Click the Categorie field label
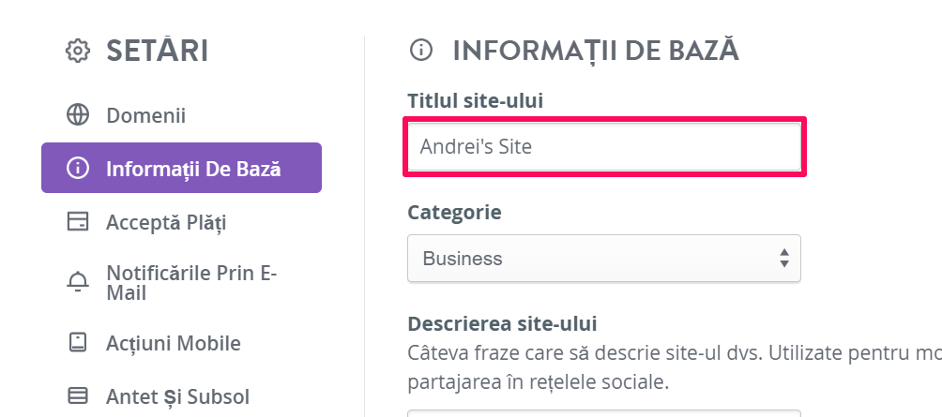 pyautogui.click(x=455, y=212)
